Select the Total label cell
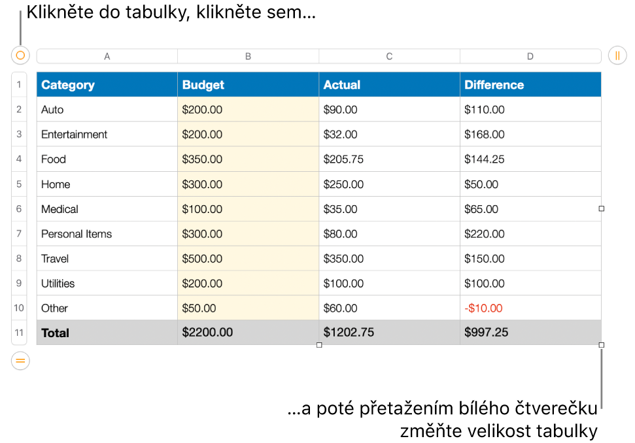 tap(107, 333)
